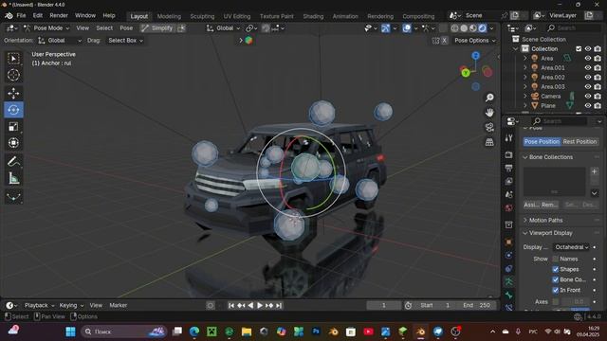Screen dimensions: 607x341
Task: Click the pan view hand icon
Action: click(489, 113)
